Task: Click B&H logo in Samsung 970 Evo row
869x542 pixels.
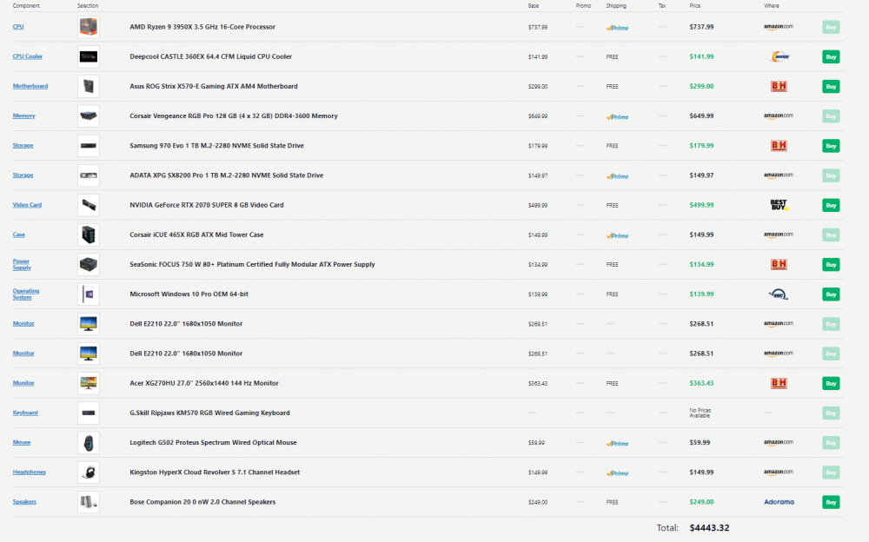Action: pos(779,146)
